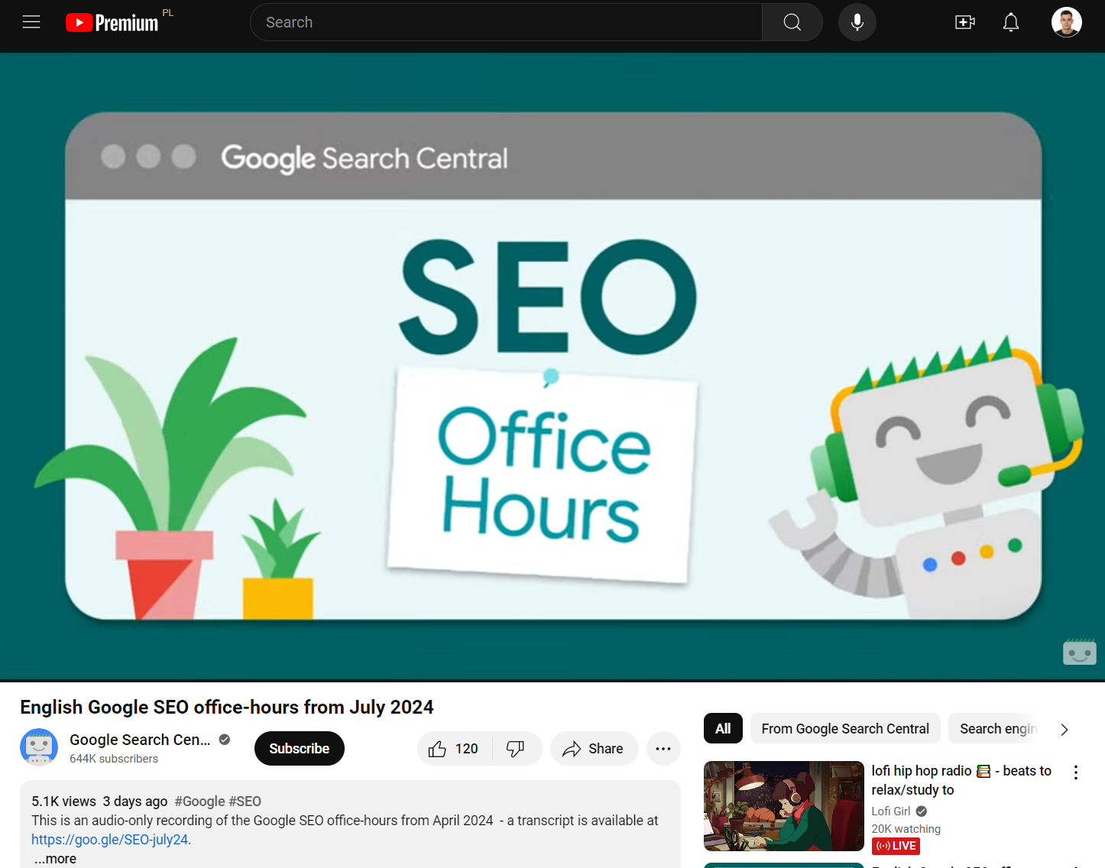1105x868 pixels.
Task: Select From Google Search Central chip
Action: point(845,729)
